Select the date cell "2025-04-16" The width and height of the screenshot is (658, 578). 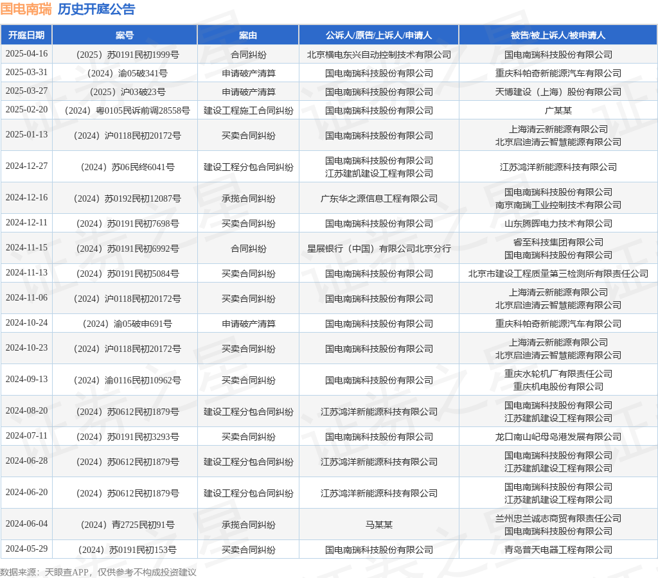(x=26, y=54)
